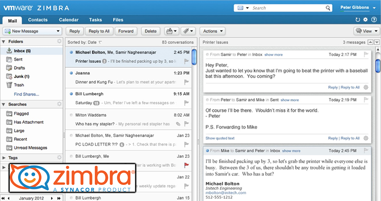Go to previous month in mini calendar

tap(8, 198)
